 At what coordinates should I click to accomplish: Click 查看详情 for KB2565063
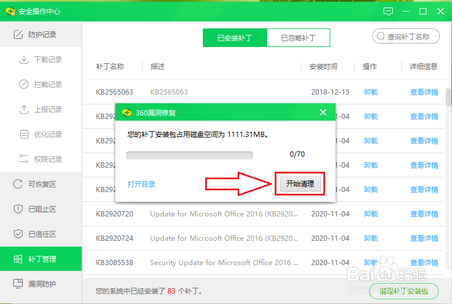424,92
